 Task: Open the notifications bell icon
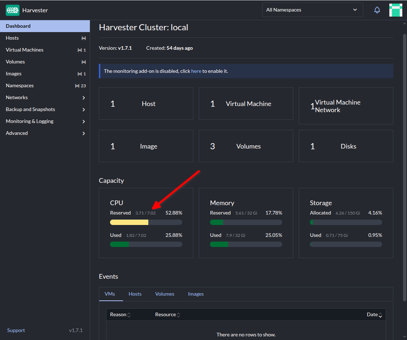[x=377, y=10]
